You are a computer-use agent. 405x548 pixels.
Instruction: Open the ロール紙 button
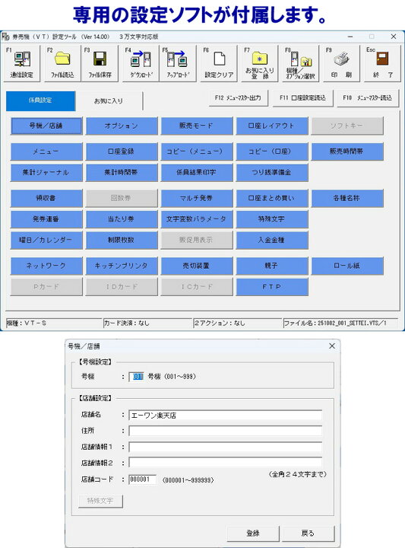pos(347,266)
